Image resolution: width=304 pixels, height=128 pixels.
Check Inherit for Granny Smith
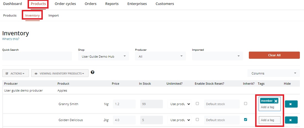pyautogui.click(x=246, y=104)
